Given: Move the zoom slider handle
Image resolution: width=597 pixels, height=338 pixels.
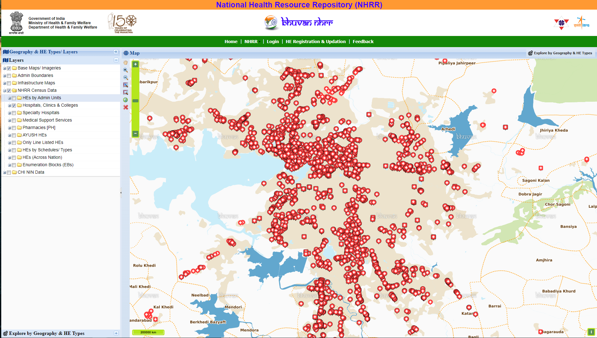Looking at the screenshot, I should pos(136,101).
